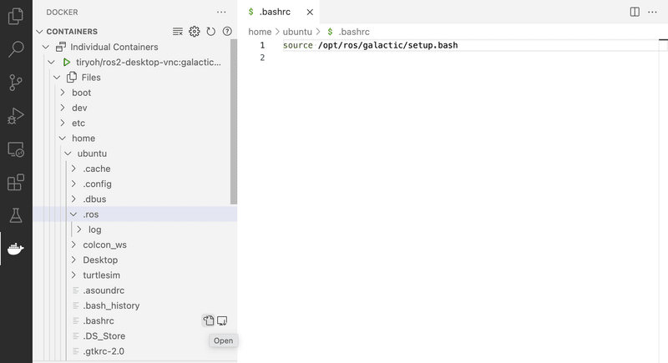Screen dimensions: 668x363
Task: Expand the .cache folder
Action: [73, 169]
